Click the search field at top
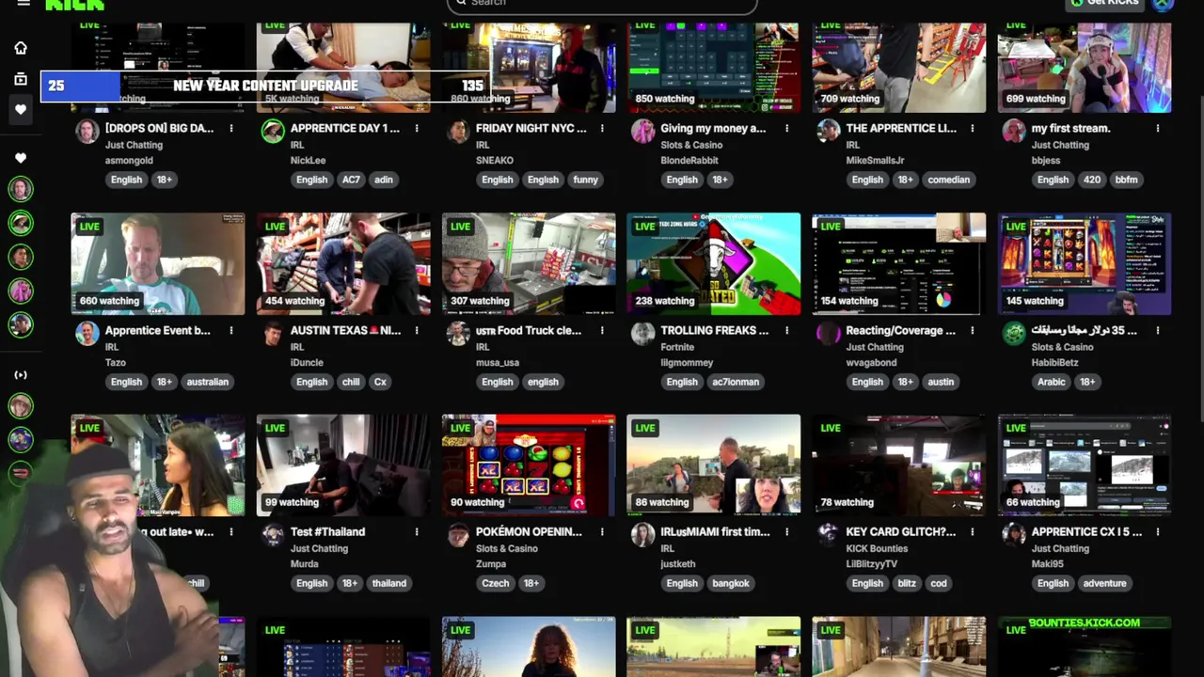The height and width of the screenshot is (677, 1204). click(x=602, y=5)
